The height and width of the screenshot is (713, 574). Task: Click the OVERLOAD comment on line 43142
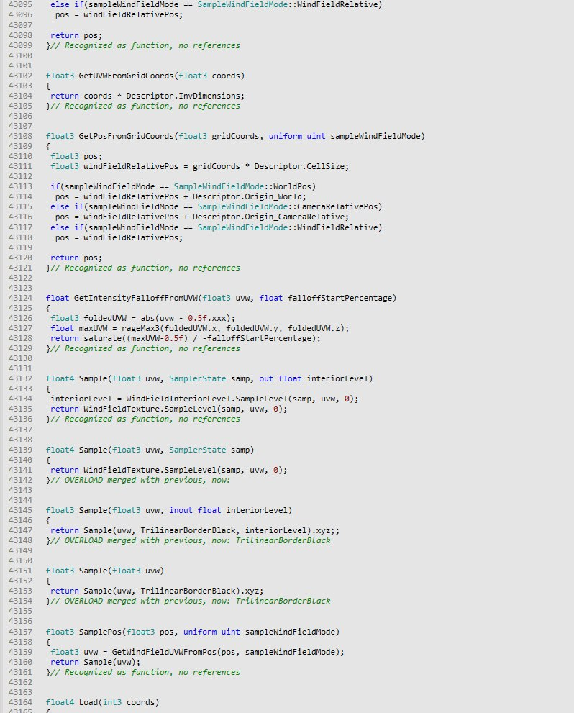(140, 480)
